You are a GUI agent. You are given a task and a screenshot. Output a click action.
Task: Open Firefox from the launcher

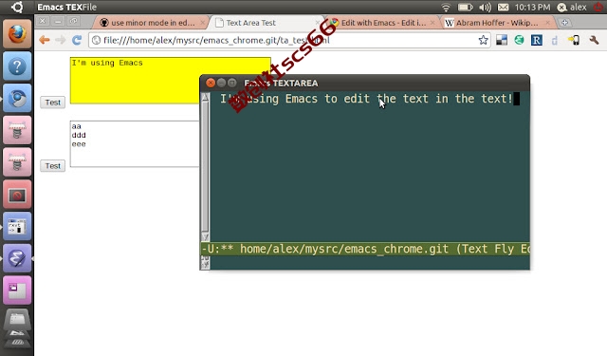click(17, 34)
